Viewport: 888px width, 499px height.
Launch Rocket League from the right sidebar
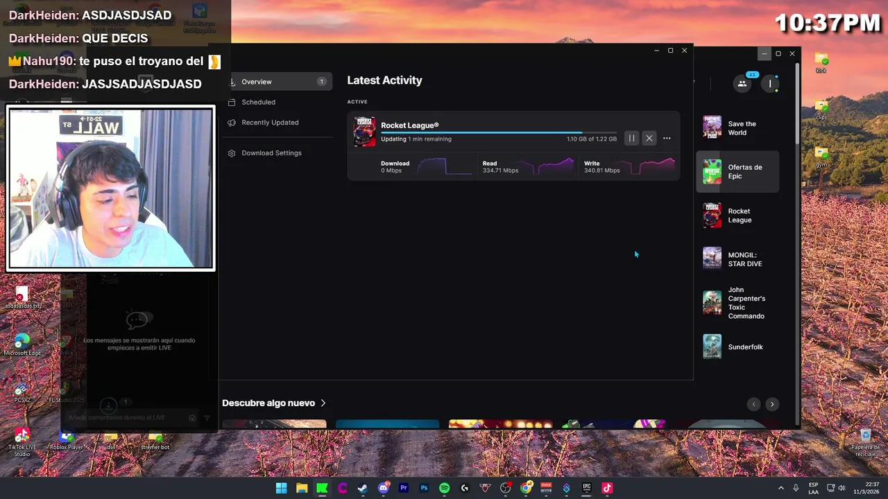click(737, 216)
